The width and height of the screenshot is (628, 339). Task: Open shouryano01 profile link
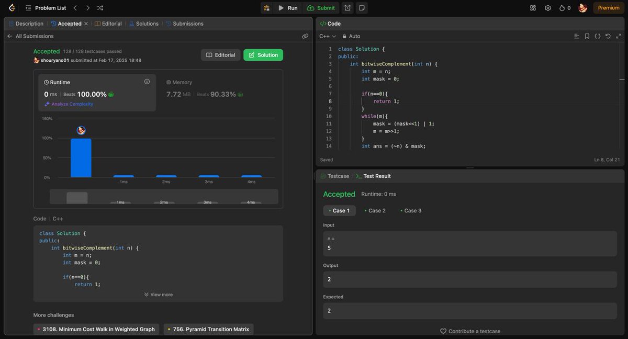55,60
